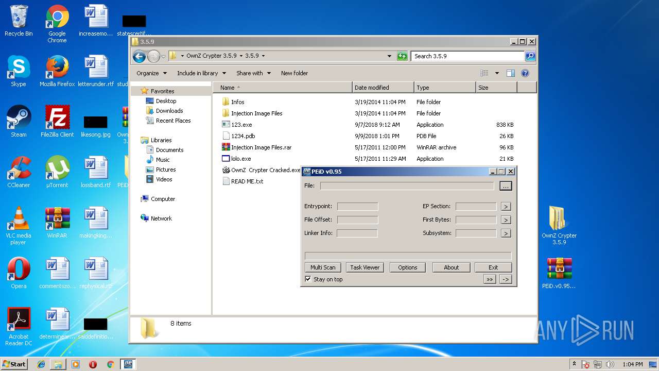The image size is (659, 371).
Task: Click the Search 3.5.9 input field
Action: pos(467,56)
